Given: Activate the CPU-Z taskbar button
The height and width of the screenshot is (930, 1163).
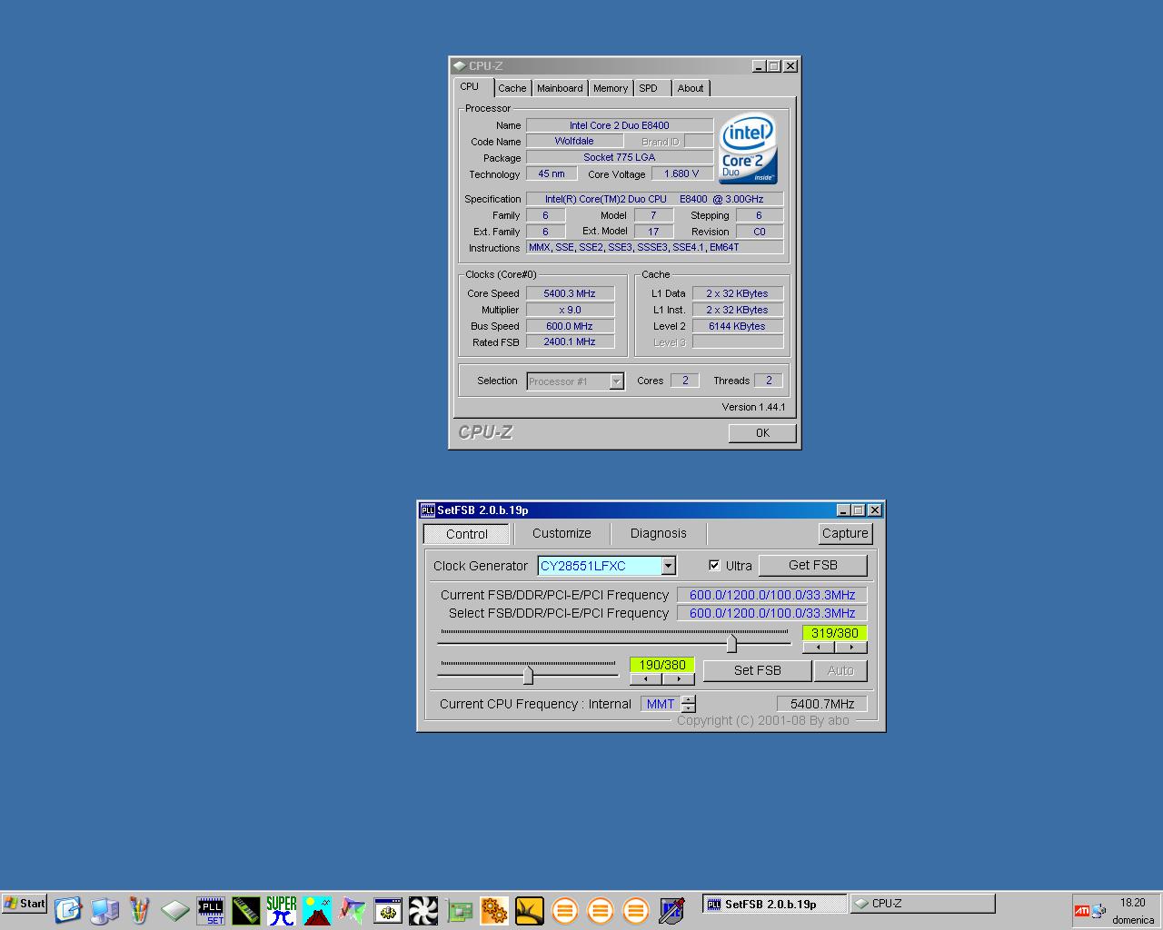Looking at the screenshot, I should tap(922, 904).
